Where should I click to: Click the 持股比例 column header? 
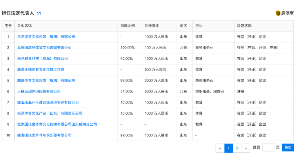pos(128,26)
